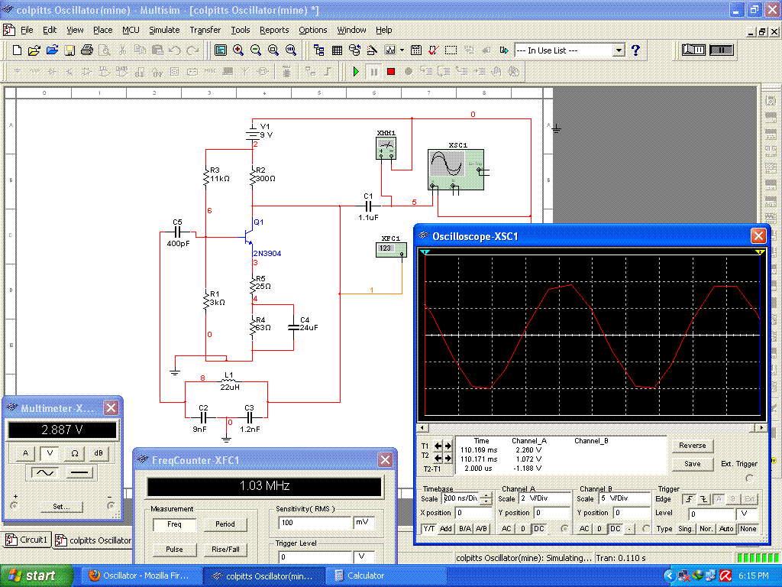This screenshot has height=587, width=782.
Task: Select Period measurement in FreqCounter
Action: point(225,524)
